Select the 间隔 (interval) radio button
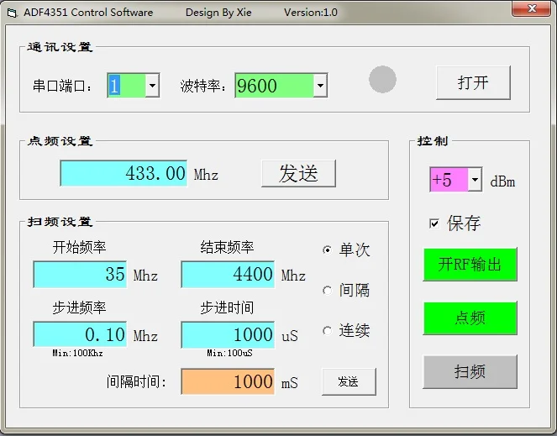This screenshot has width=557, height=436. coord(327,291)
